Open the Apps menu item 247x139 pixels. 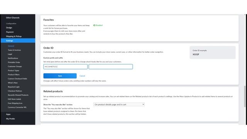[8, 114]
